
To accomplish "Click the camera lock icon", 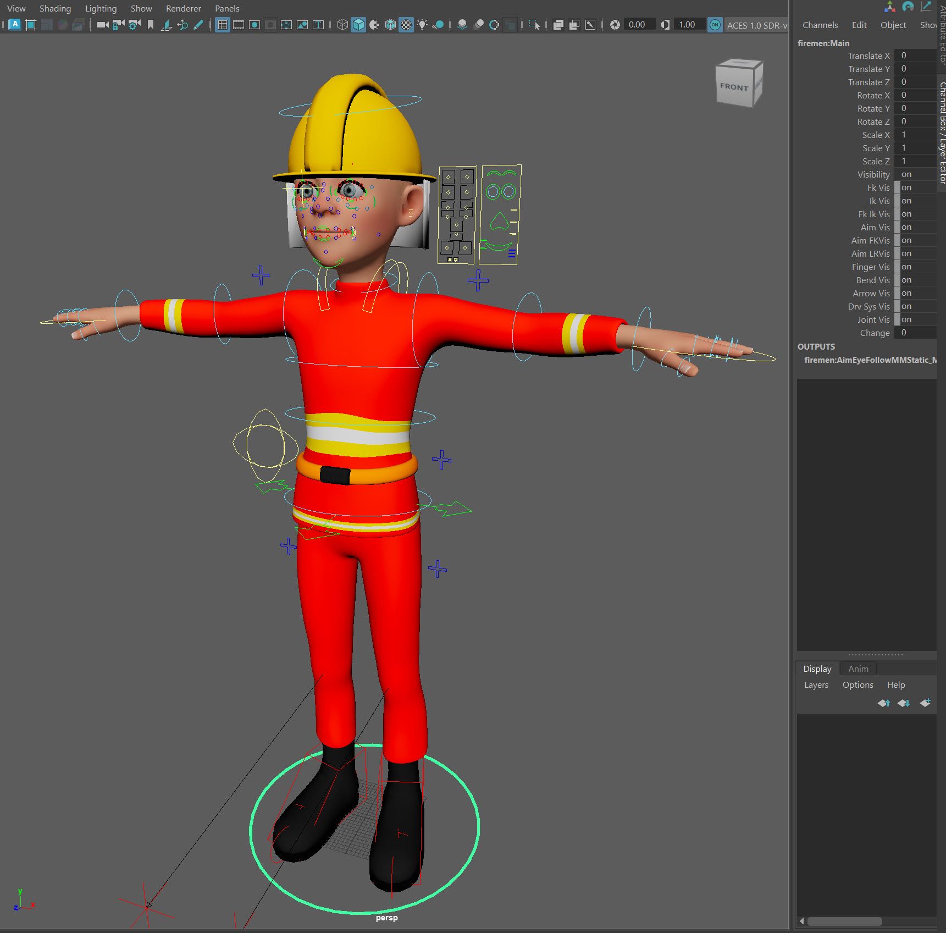I will 118,25.
